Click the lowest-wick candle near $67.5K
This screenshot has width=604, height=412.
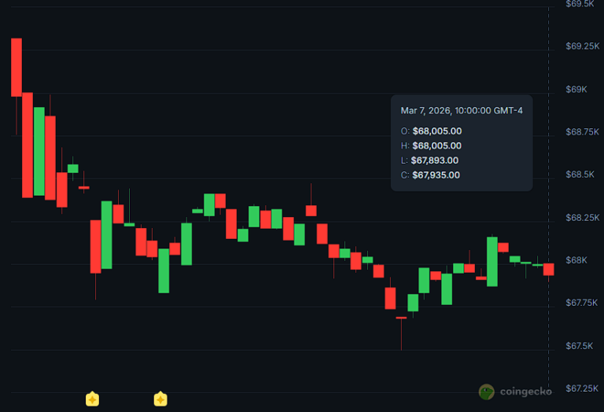pyautogui.click(x=401, y=318)
